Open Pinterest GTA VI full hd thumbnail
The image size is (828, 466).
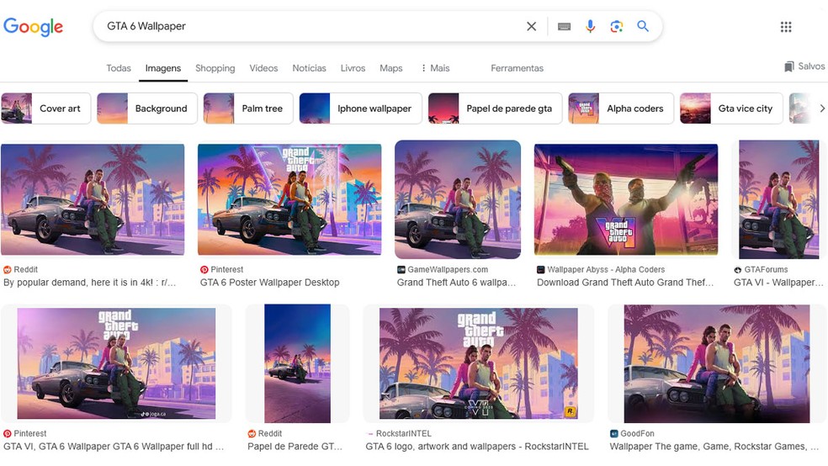click(116, 363)
